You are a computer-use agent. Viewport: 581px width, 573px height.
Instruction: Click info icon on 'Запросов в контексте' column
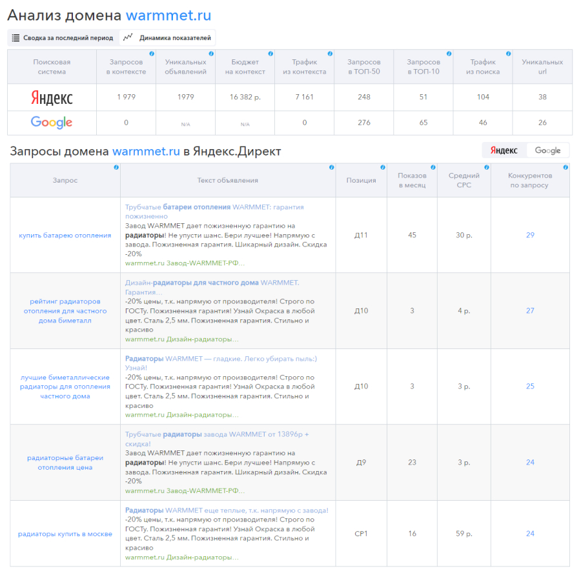(x=151, y=54)
